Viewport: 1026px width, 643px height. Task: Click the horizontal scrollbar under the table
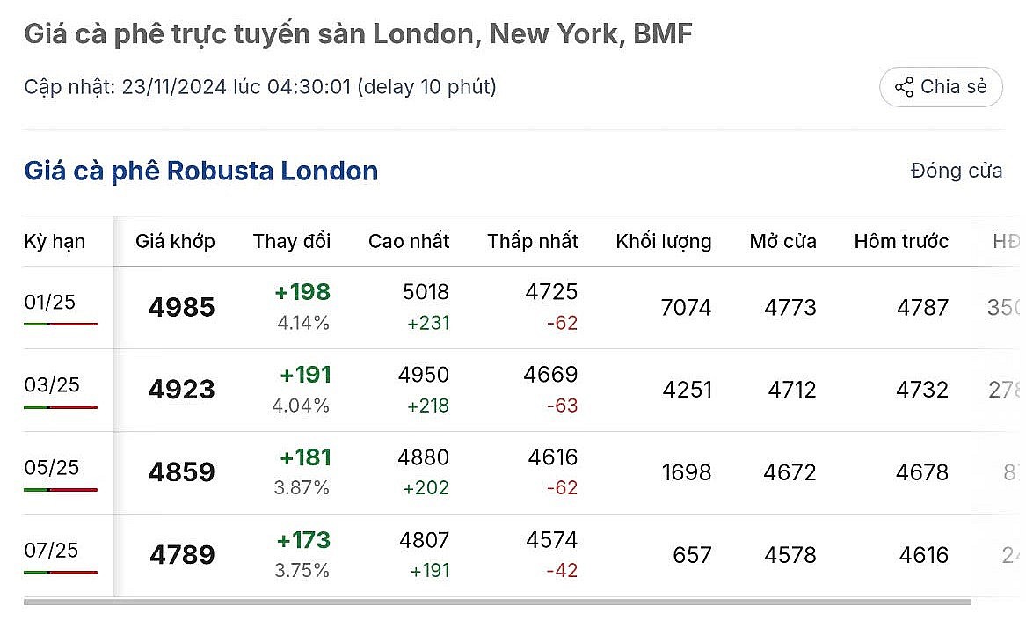coord(497,603)
